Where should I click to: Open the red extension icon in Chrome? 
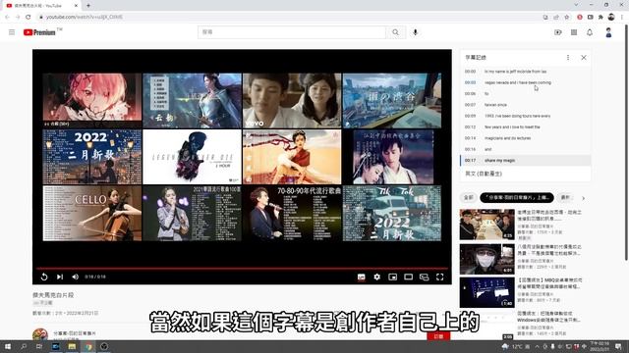point(580,18)
